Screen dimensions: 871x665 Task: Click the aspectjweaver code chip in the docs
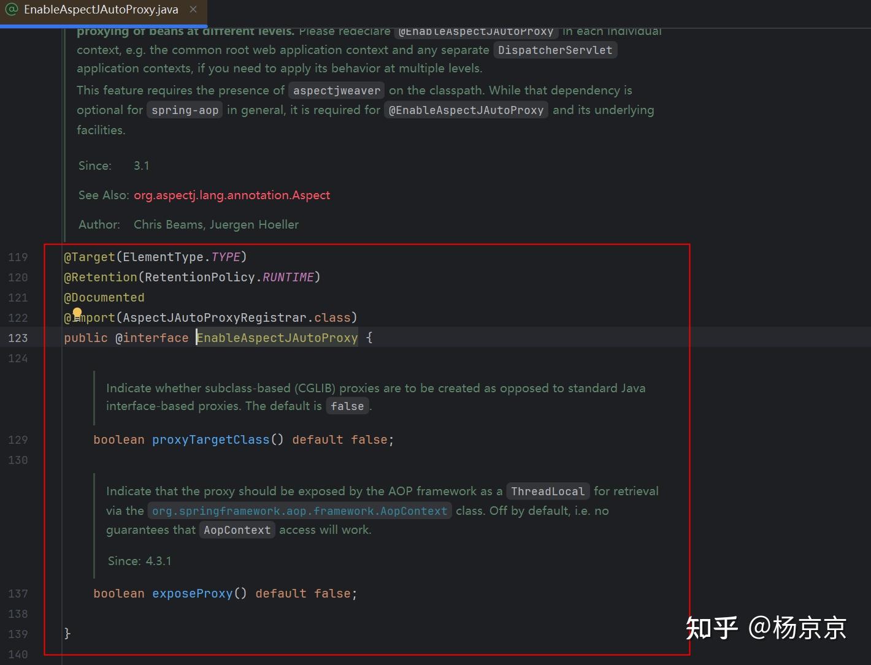tap(336, 90)
